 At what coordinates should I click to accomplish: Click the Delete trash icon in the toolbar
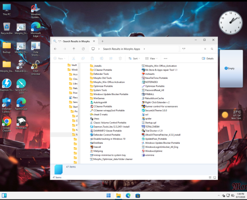pos(120,59)
